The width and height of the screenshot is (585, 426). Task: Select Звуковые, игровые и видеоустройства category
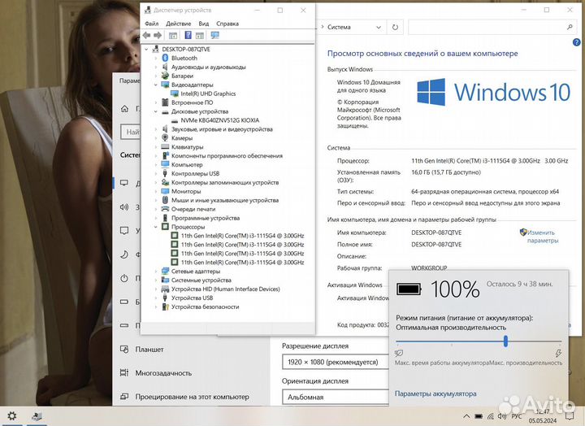222,129
